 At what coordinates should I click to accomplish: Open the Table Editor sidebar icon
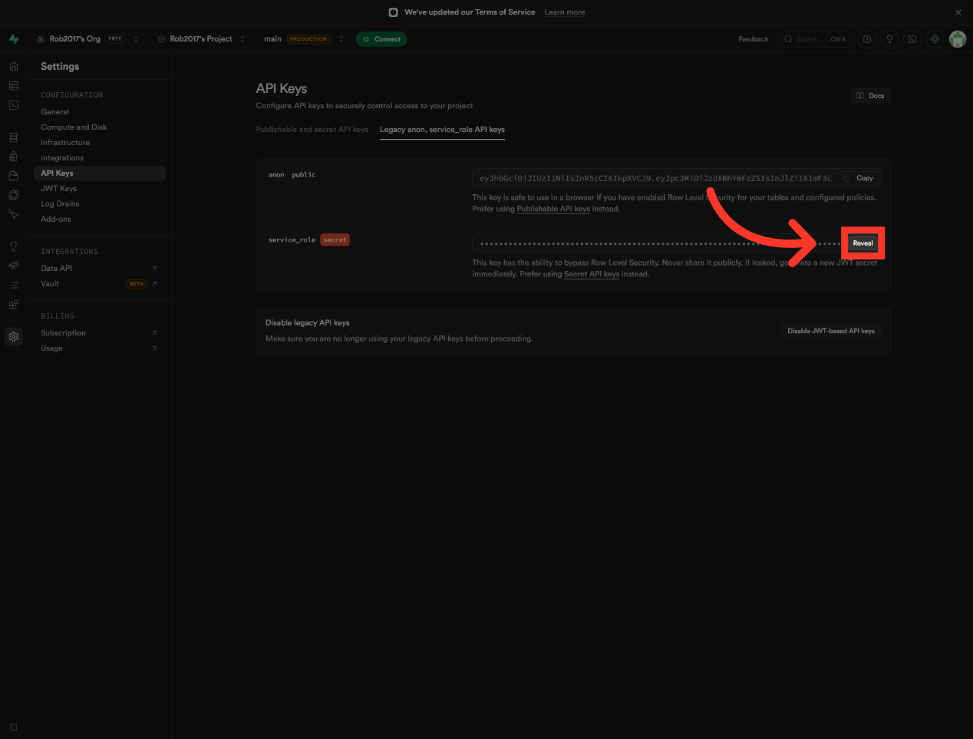click(x=14, y=86)
